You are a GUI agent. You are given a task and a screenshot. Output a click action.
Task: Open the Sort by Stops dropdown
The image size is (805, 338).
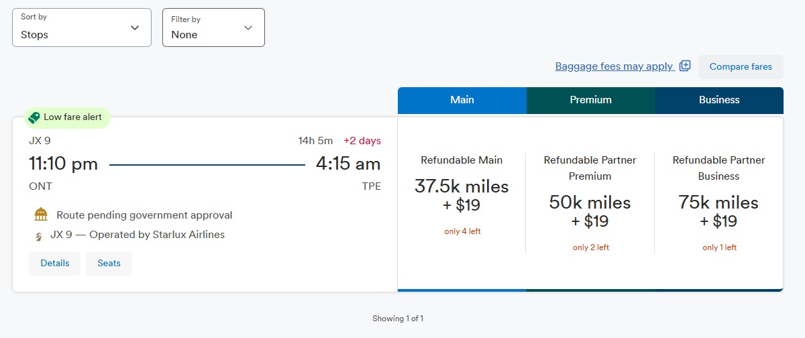click(82, 27)
